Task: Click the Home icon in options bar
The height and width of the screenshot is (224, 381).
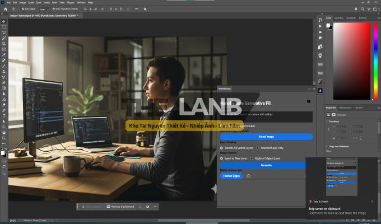Action: [x=4, y=9]
